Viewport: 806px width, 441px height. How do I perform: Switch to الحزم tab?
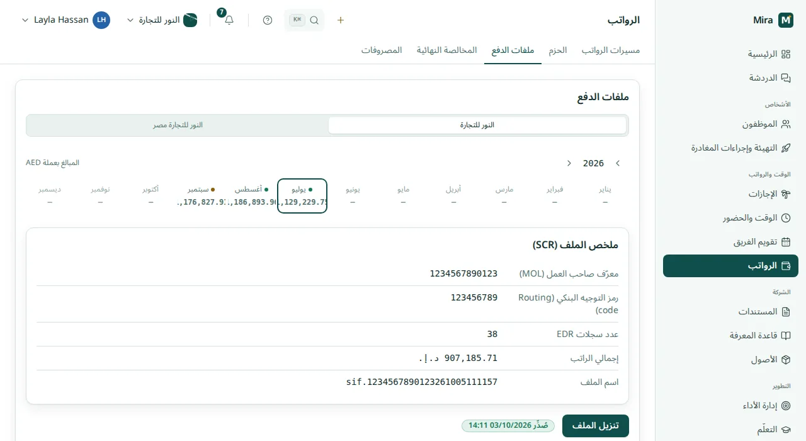click(x=557, y=50)
